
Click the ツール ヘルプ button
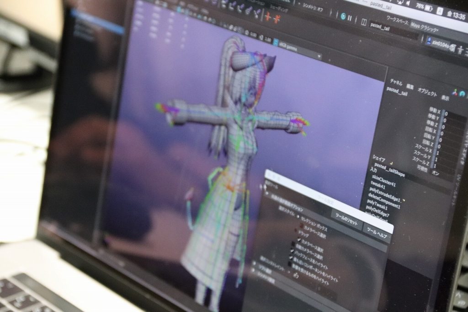pos(377,233)
